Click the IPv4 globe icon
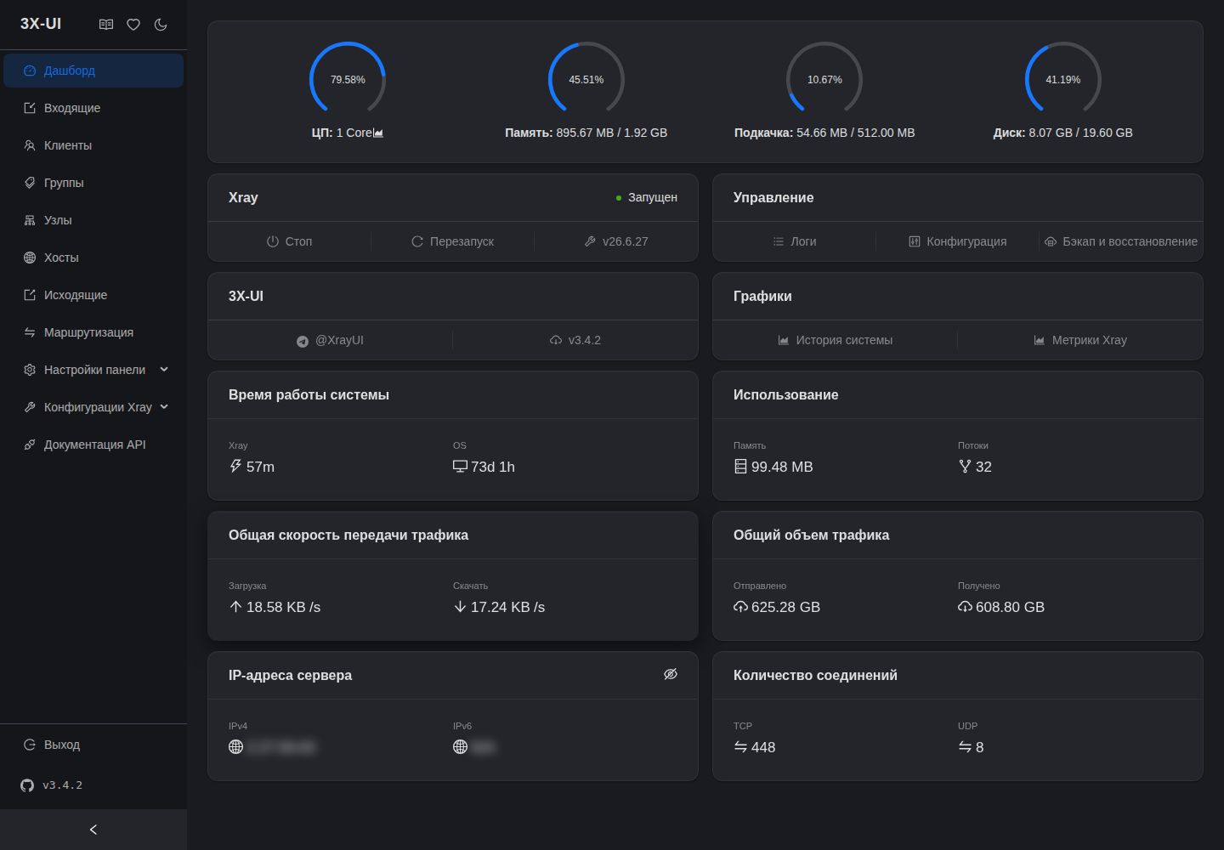Image resolution: width=1224 pixels, height=850 pixels. coord(236,747)
